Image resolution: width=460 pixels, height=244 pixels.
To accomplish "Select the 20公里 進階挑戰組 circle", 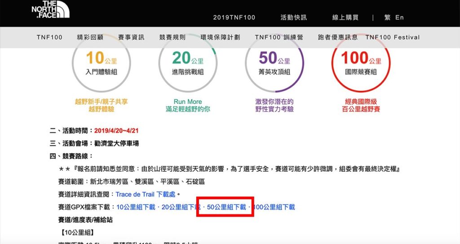I will tap(188, 63).
